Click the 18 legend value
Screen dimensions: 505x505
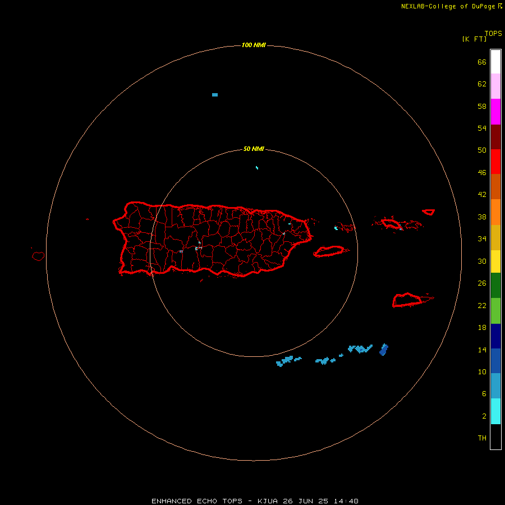pos(482,328)
